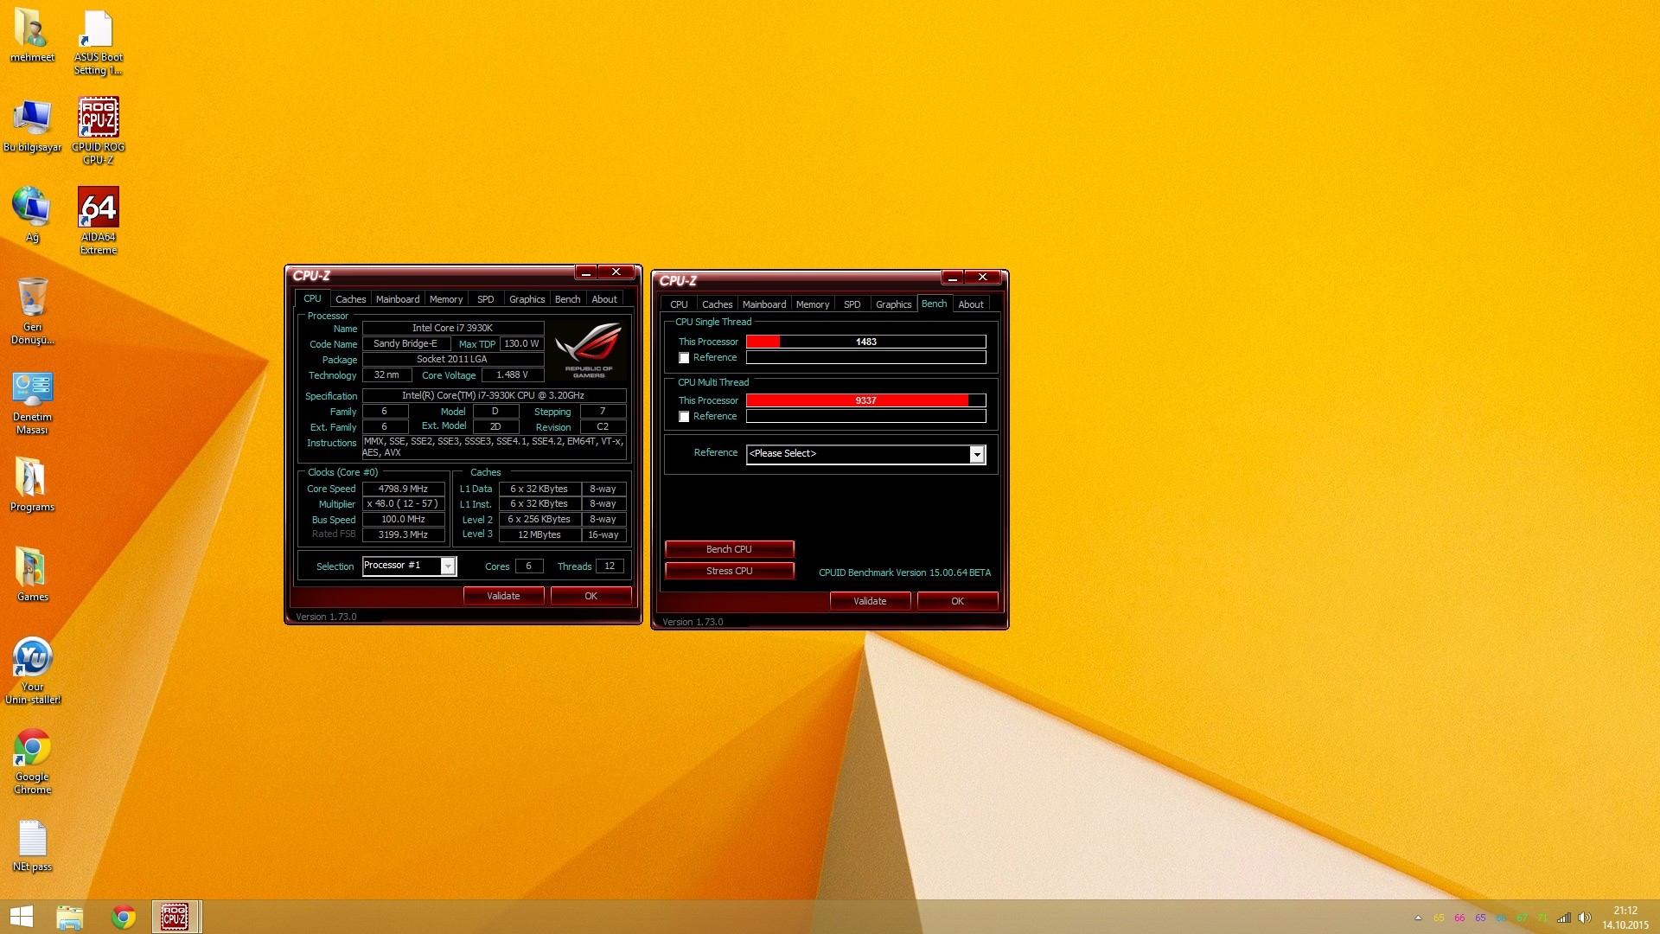Open File Explorer from taskbar
The width and height of the screenshot is (1660, 934).
point(69,917)
